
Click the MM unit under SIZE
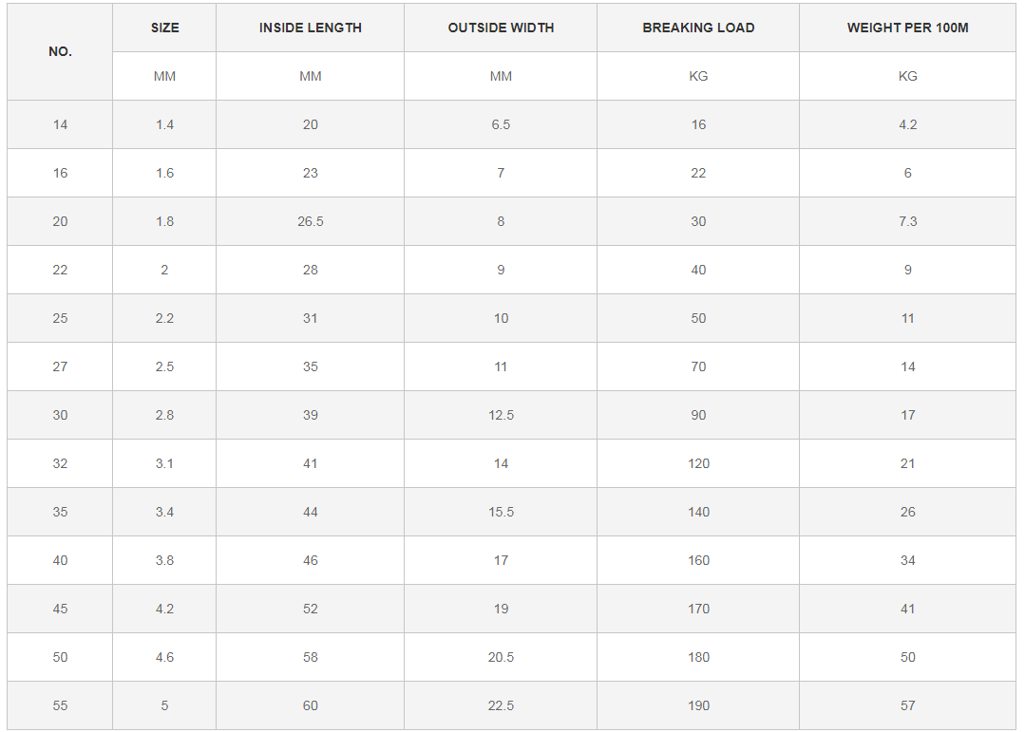click(x=164, y=76)
